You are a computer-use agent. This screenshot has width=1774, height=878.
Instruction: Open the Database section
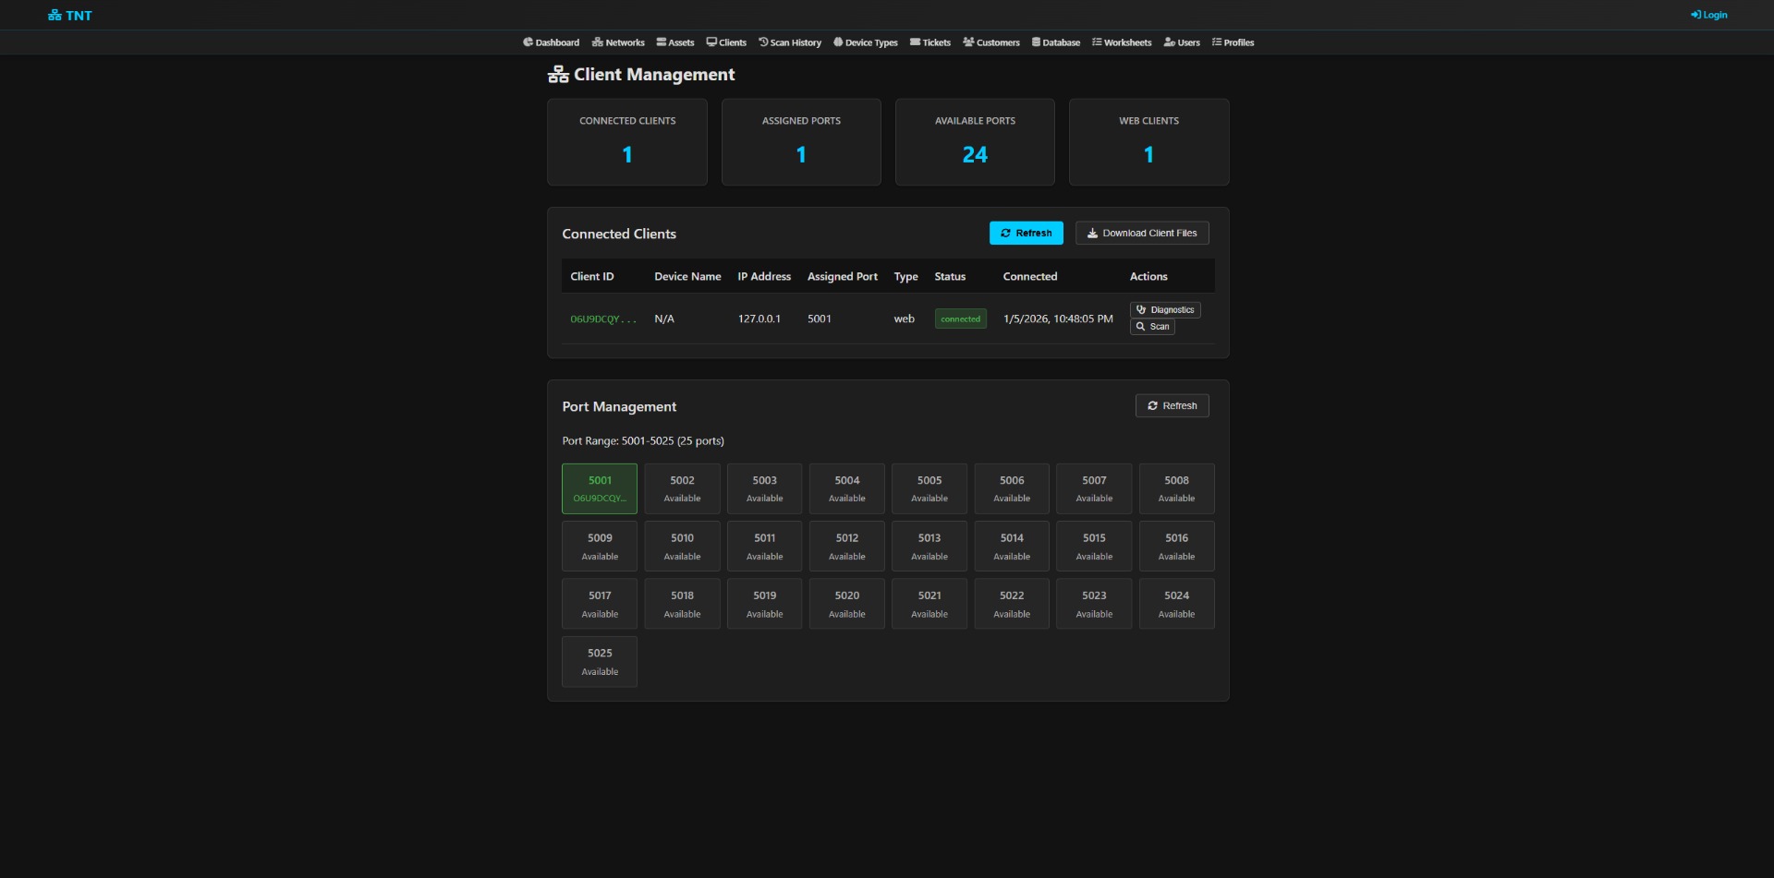(x=1056, y=42)
